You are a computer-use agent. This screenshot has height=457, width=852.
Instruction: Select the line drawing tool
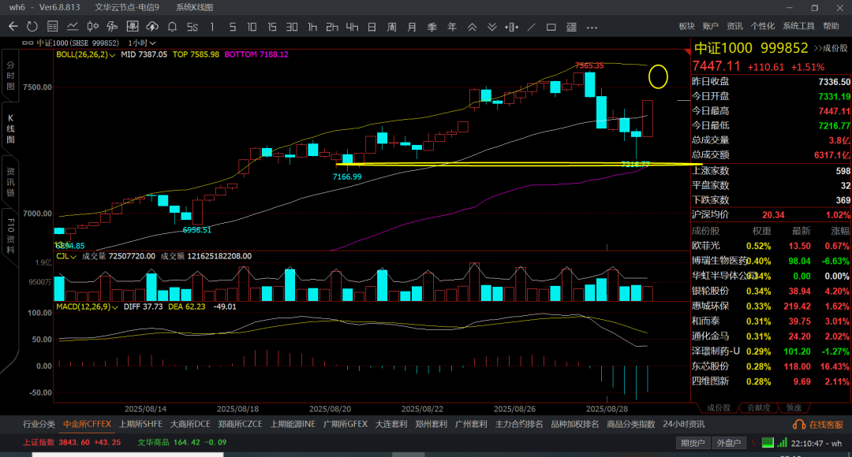pyautogui.click(x=532, y=27)
